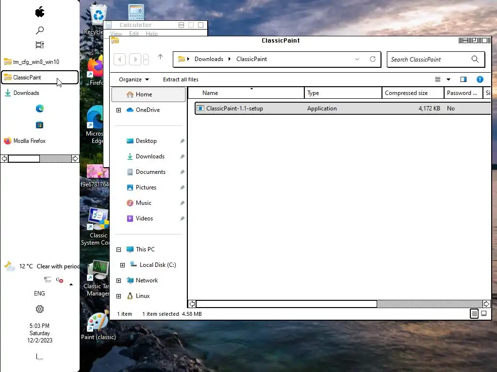Viewport: 497px width, 372px height.
Task: Open Downloads taskbar item
Action: point(40,93)
